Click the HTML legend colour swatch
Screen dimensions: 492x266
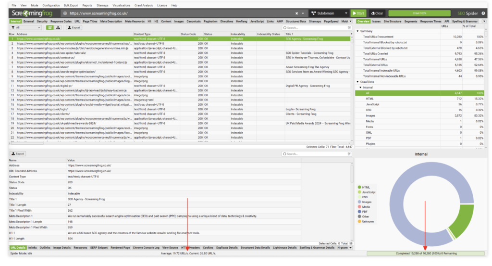click(x=359, y=187)
